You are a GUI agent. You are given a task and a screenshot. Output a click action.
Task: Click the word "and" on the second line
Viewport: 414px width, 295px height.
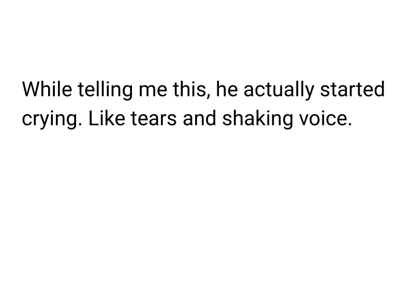200,119
